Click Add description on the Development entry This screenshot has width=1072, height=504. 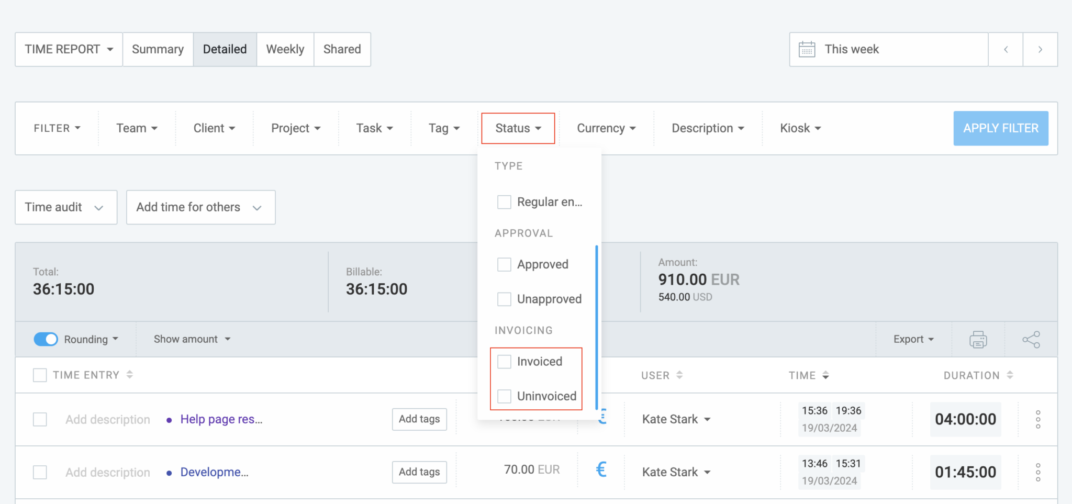[107, 472]
